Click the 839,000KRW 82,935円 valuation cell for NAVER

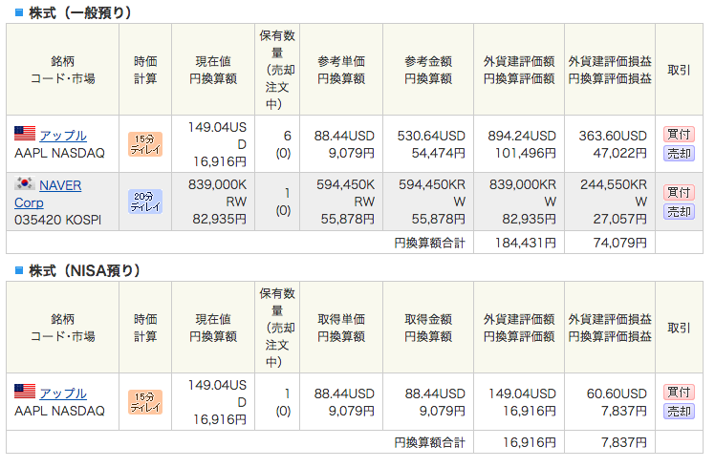pyautogui.click(x=519, y=202)
